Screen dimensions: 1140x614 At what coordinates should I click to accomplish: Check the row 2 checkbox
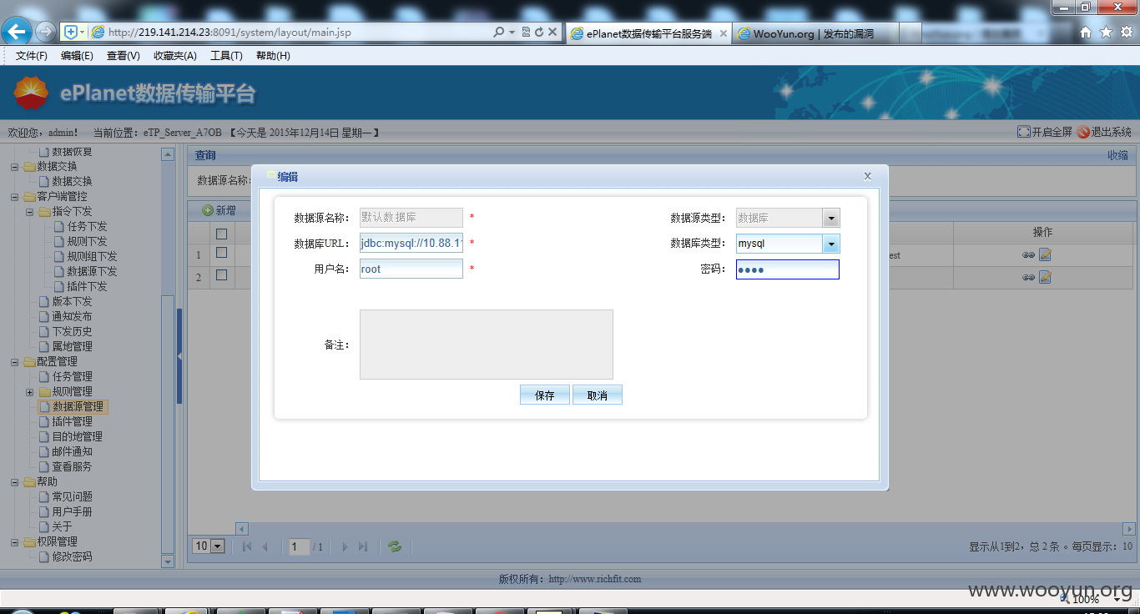pyautogui.click(x=221, y=274)
